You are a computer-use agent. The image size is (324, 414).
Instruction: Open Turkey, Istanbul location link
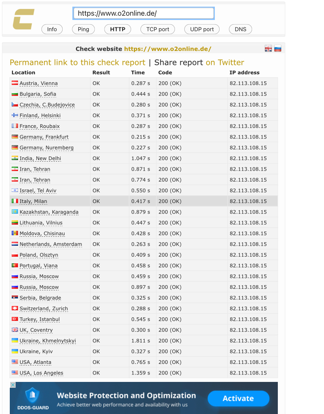click(x=40, y=319)
